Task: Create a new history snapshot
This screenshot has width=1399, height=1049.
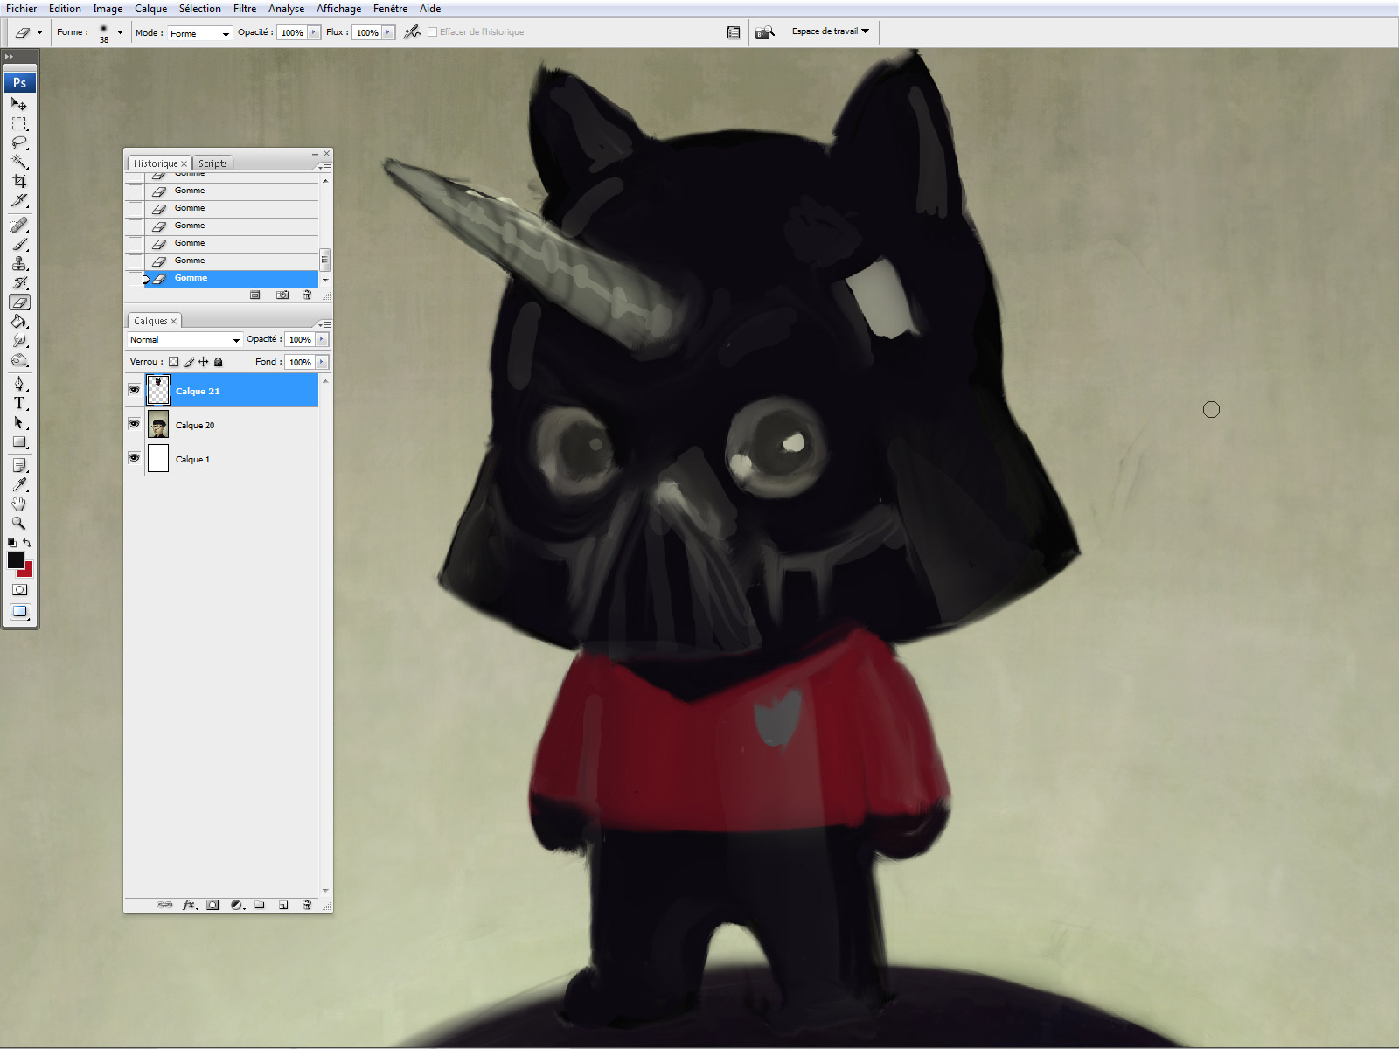Action: (282, 295)
